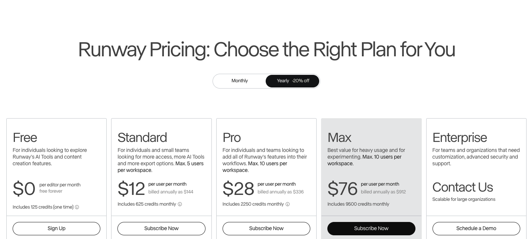Sign Up for the Free plan

click(x=56, y=229)
